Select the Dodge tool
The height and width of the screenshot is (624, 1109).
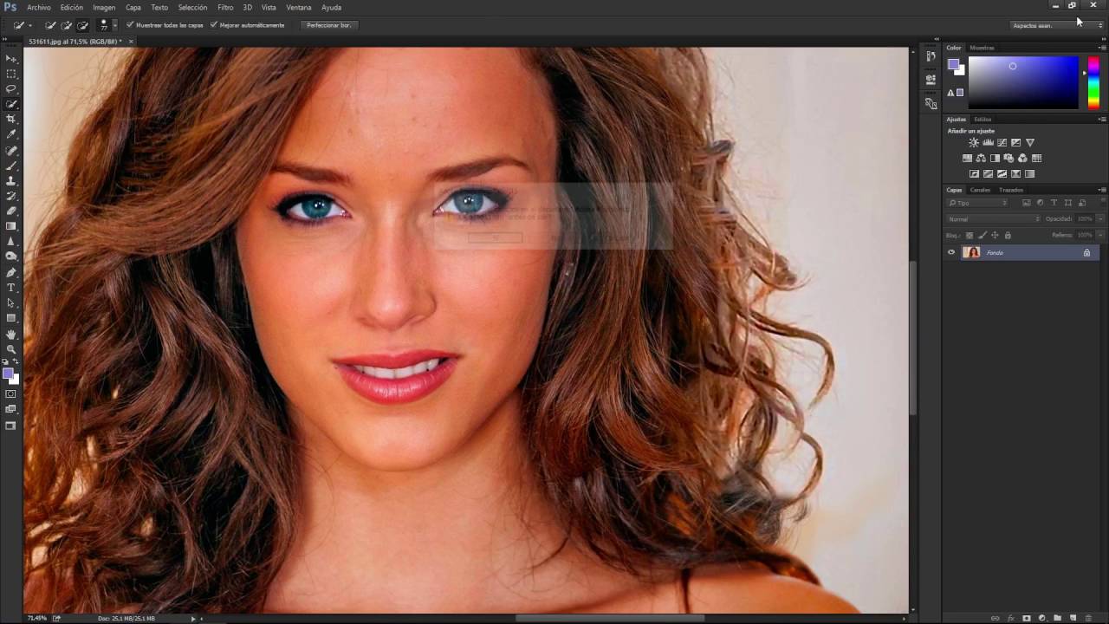tap(11, 257)
